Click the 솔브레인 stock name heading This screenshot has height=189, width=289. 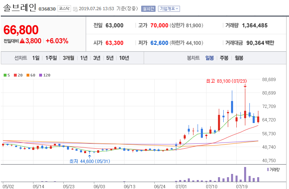[20, 8]
